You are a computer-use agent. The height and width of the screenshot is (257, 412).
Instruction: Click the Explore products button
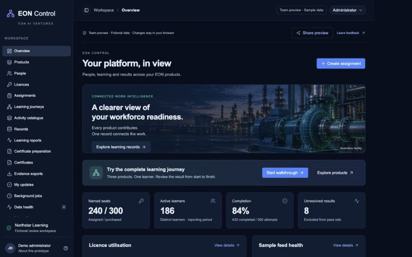coord(335,173)
